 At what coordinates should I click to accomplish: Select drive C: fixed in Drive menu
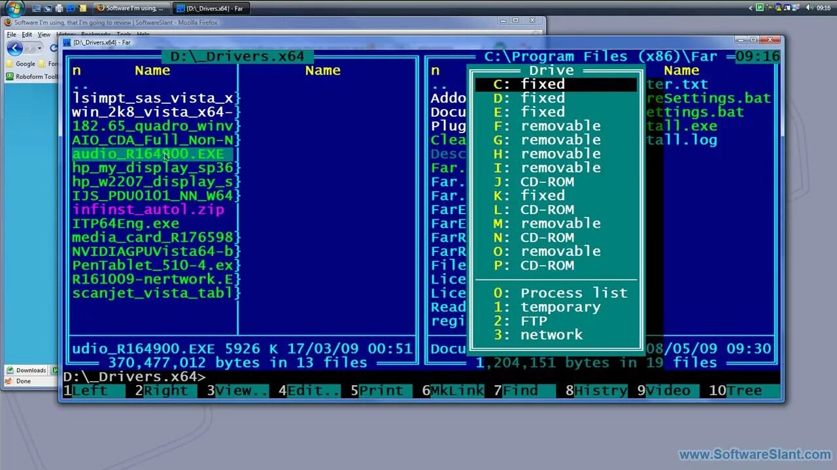click(556, 84)
